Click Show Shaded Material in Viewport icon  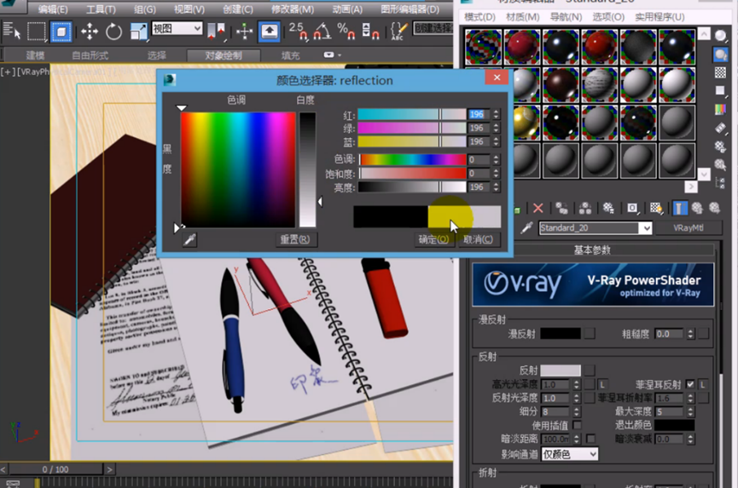click(x=656, y=208)
